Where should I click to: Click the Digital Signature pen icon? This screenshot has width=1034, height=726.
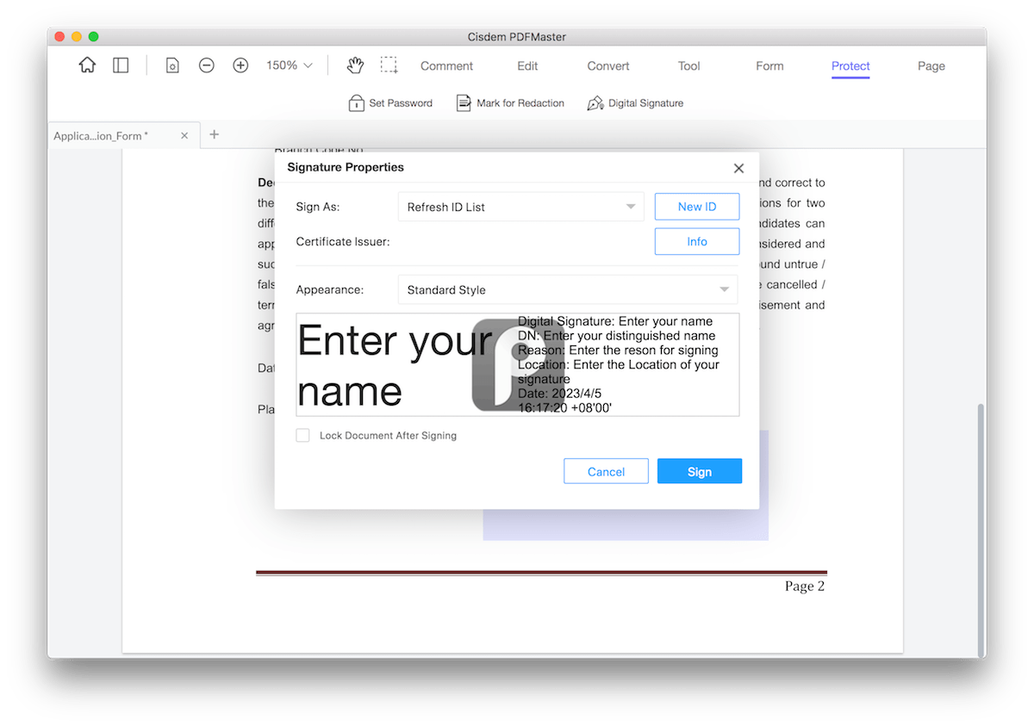[595, 103]
